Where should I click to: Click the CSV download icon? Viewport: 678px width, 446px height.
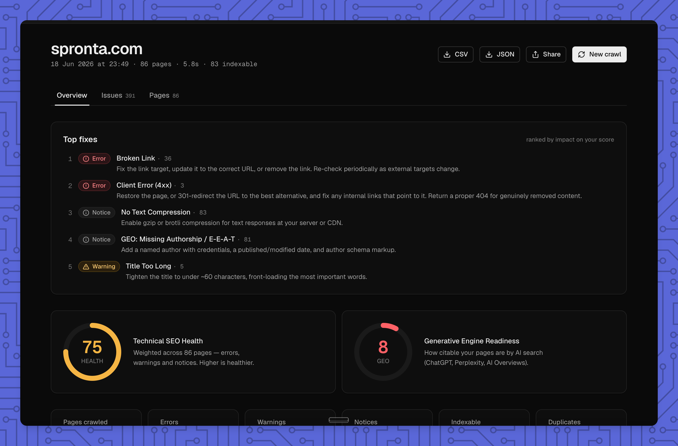447,54
